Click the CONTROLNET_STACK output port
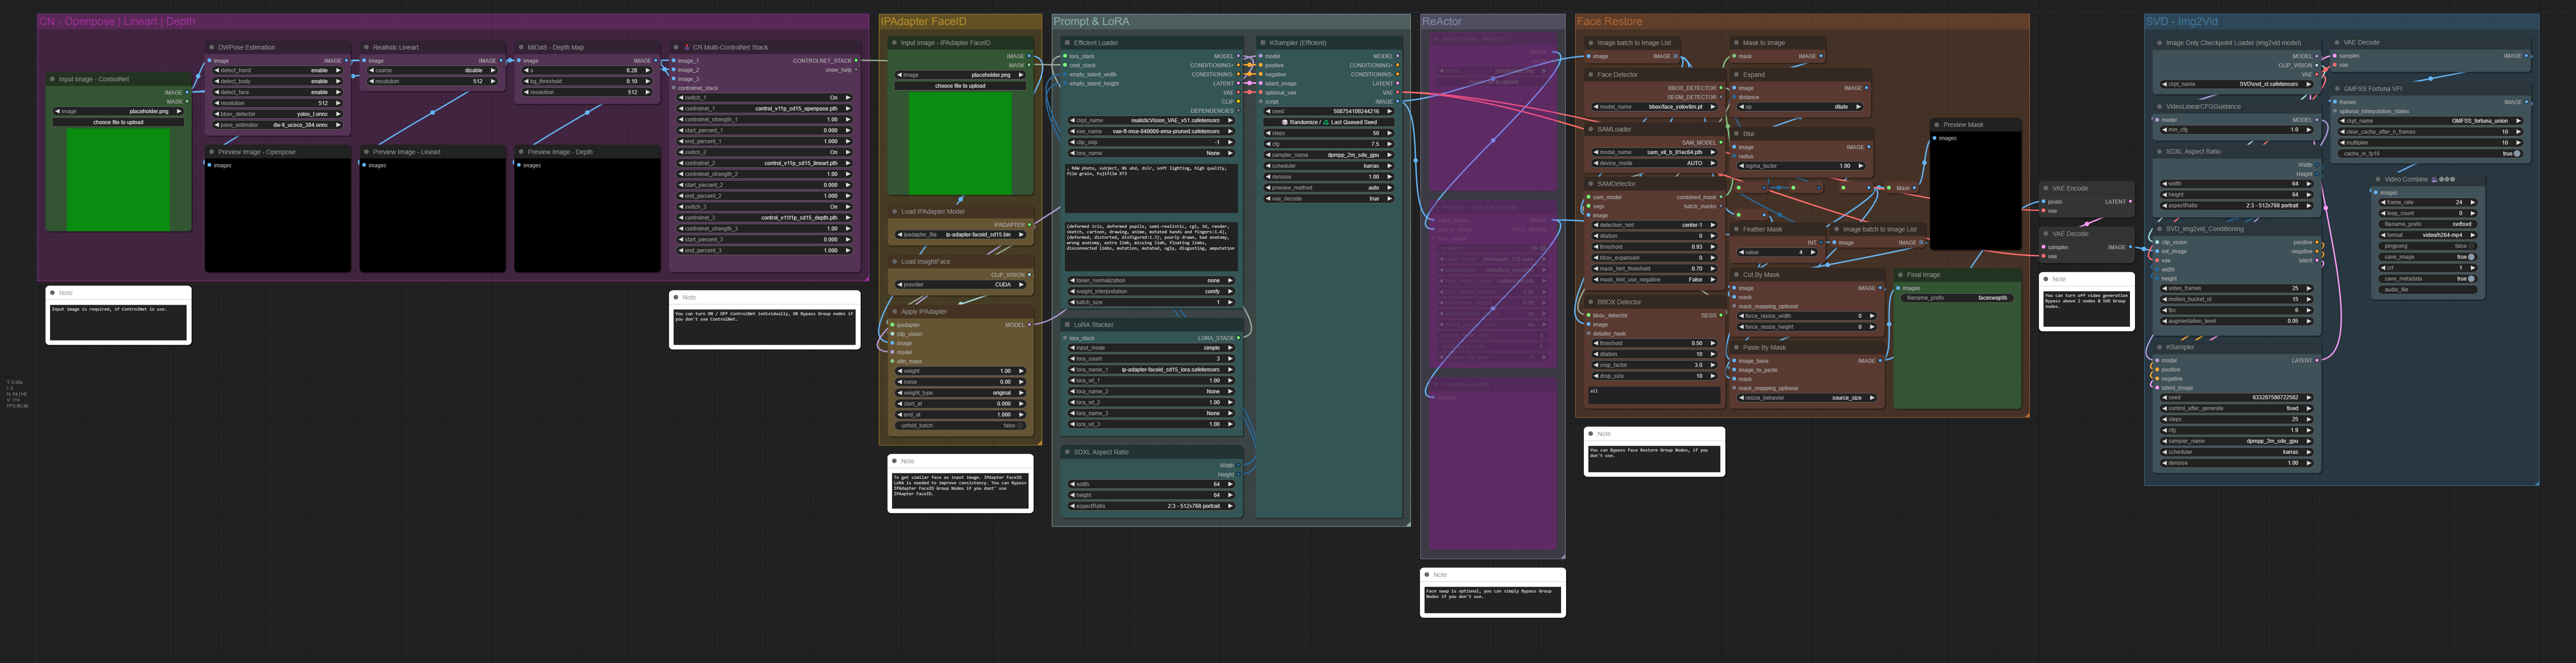This screenshot has height=663, width=2576. [x=856, y=60]
